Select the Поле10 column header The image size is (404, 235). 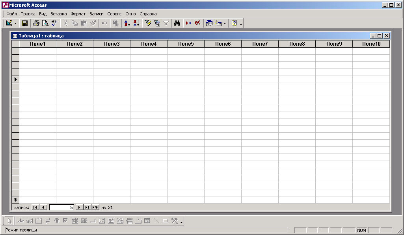click(x=371, y=44)
